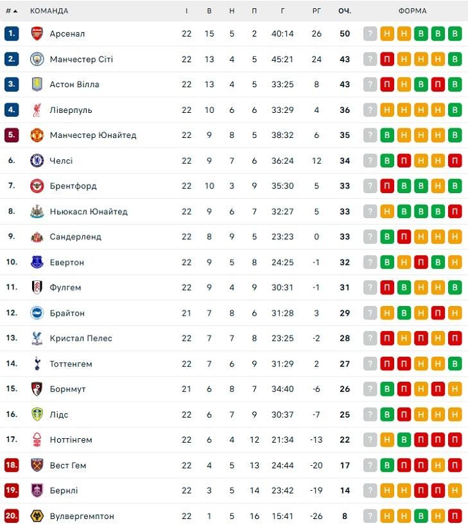Click the Everton club crest icon
This screenshot has width=468, height=528.
pyautogui.click(x=37, y=262)
